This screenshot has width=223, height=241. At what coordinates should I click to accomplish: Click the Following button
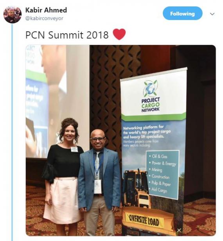(183, 14)
